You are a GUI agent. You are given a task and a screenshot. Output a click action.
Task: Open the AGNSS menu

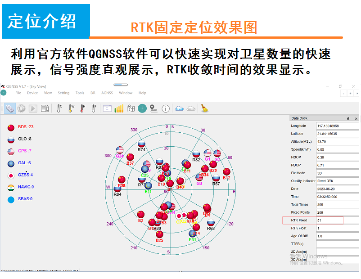[x=107, y=93]
